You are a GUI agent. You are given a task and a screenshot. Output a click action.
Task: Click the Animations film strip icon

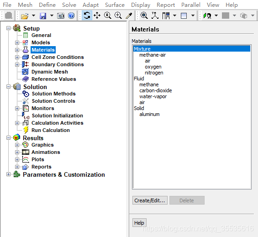[x=26, y=152]
